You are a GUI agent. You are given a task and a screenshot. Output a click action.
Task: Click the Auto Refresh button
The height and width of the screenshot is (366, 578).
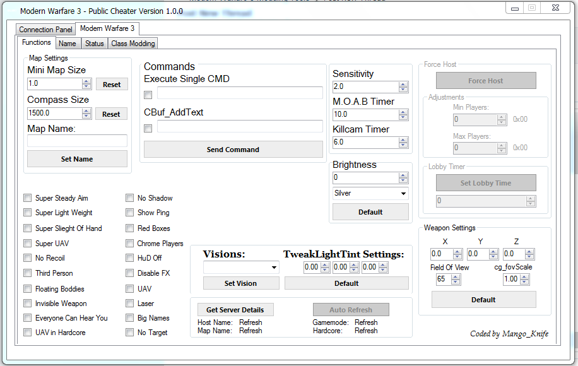[351, 310]
